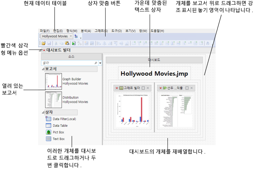Click the 소스 panel header
This screenshot has width=254, height=169.
pos(71,57)
